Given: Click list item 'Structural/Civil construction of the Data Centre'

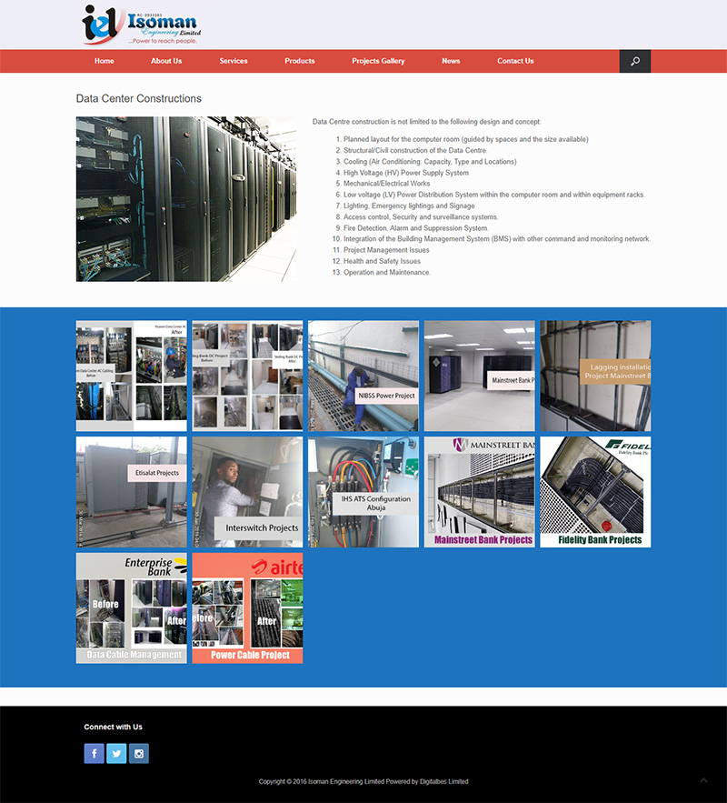Looking at the screenshot, I should point(415,151).
